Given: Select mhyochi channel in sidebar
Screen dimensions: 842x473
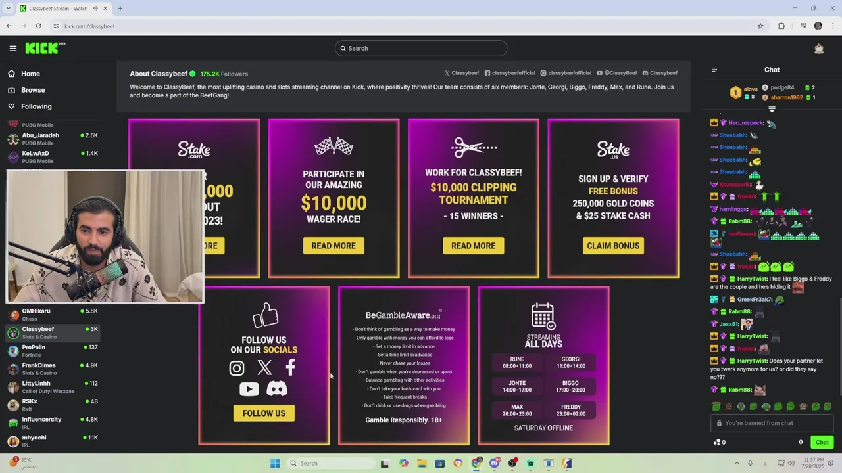Looking at the screenshot, I should coord(53,441).
